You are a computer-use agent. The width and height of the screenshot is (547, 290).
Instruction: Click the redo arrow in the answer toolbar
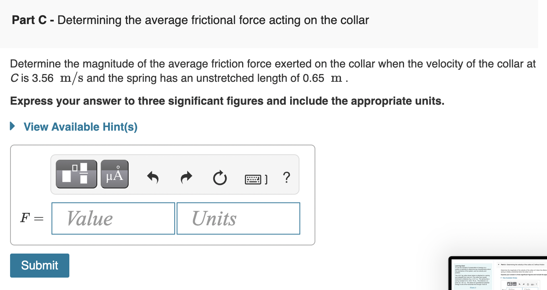point(186,178)
